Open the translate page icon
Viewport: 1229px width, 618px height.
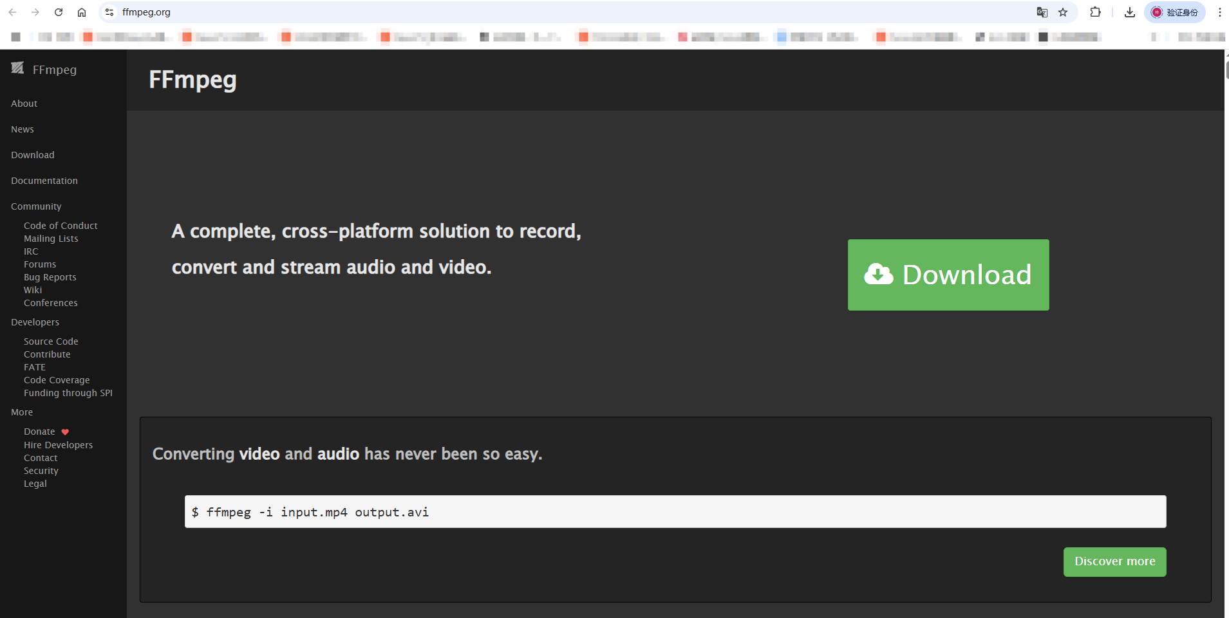point(1042,12)
